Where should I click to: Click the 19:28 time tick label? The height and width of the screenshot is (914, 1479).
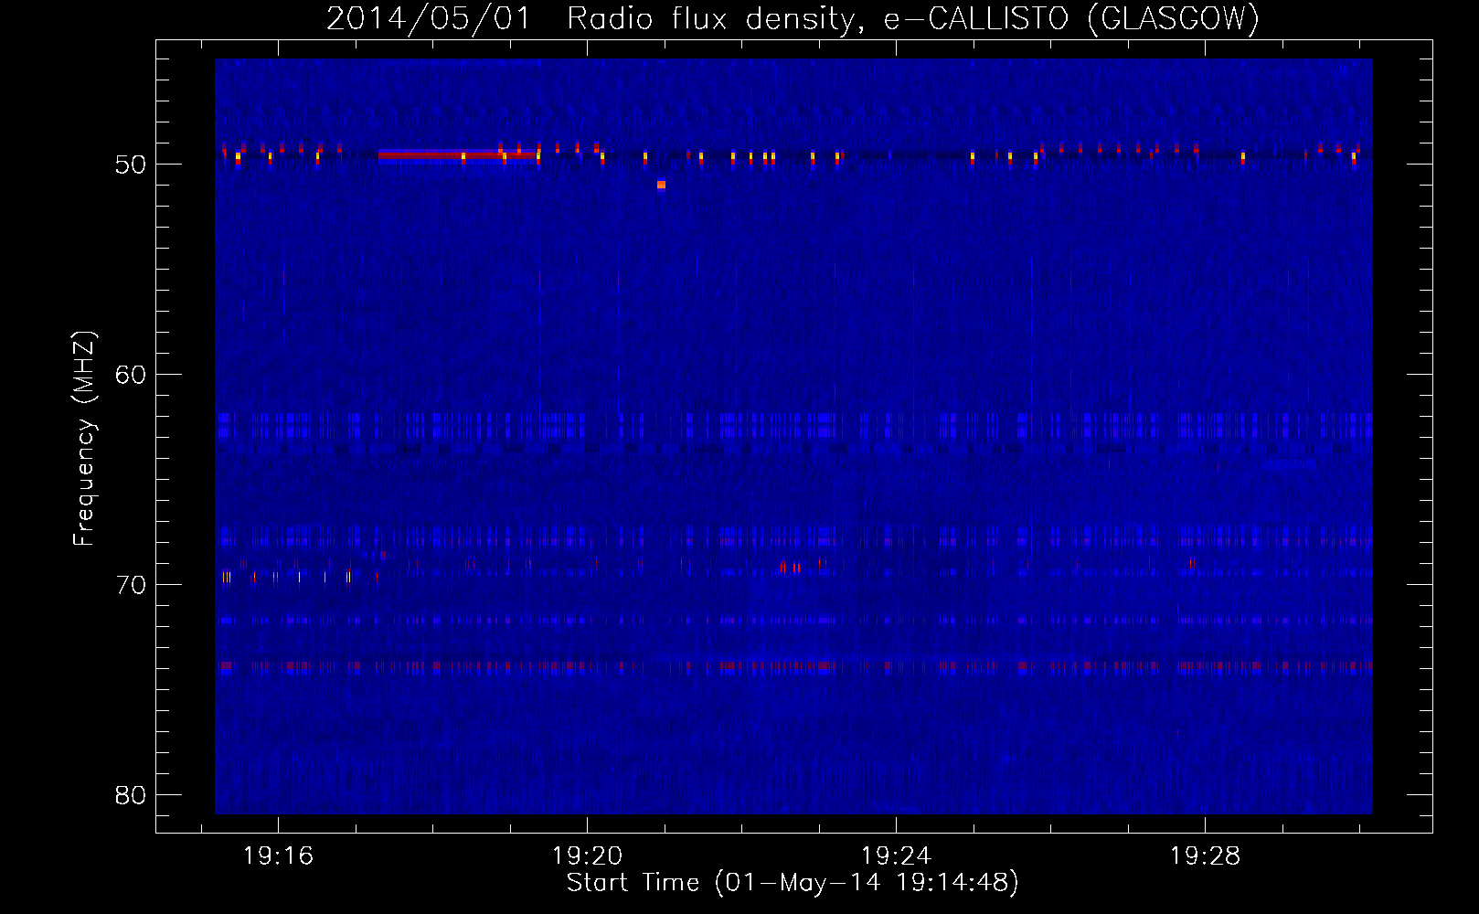point(1205,856)
